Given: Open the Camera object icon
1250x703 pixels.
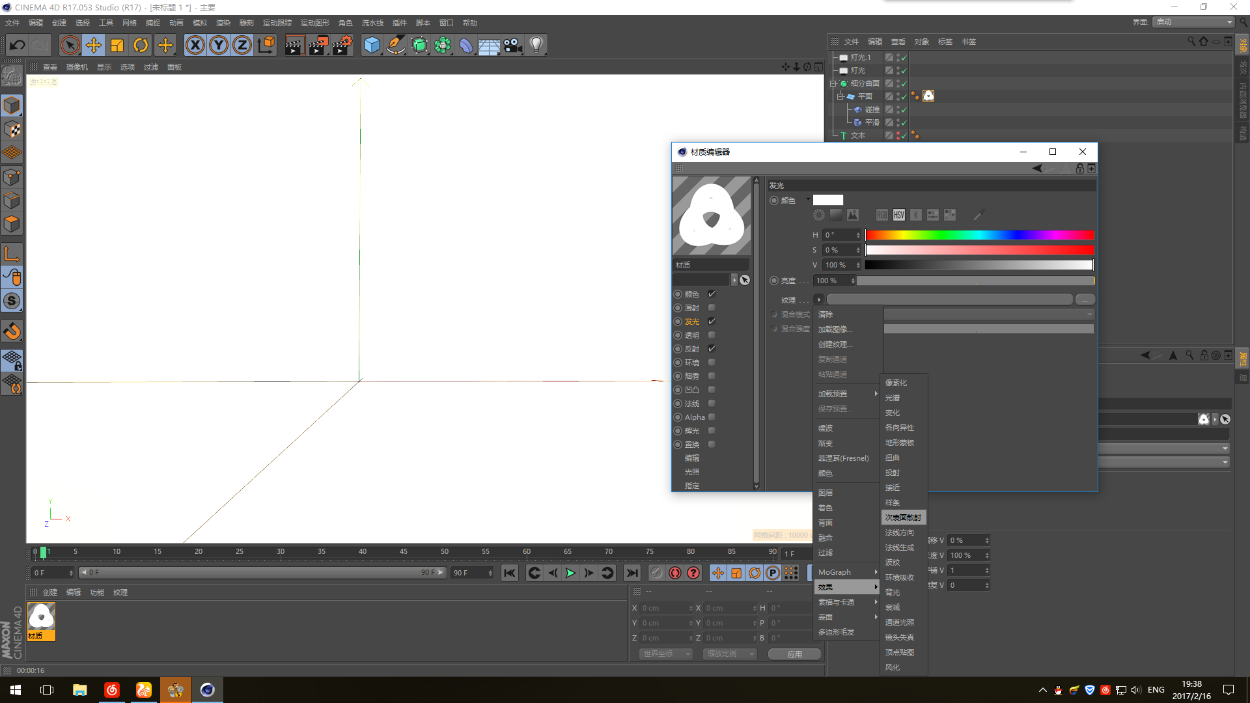Looking at the screenshot, I should 512,45.
